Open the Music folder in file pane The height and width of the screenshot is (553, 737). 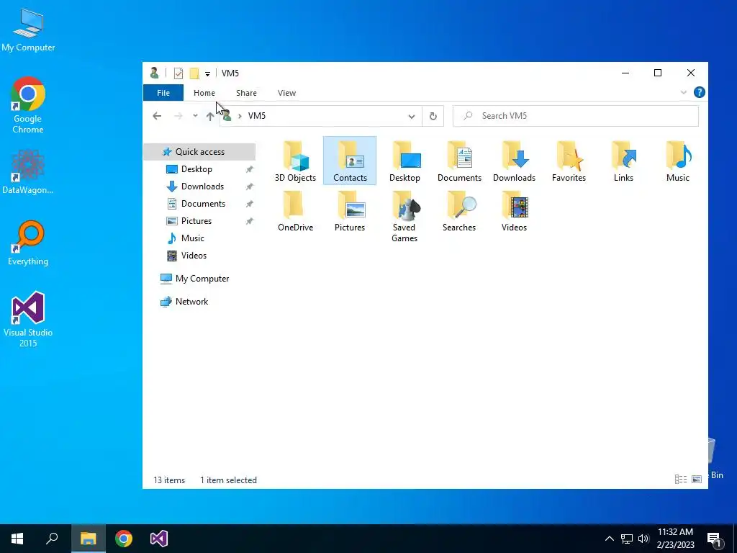point(678,161)
